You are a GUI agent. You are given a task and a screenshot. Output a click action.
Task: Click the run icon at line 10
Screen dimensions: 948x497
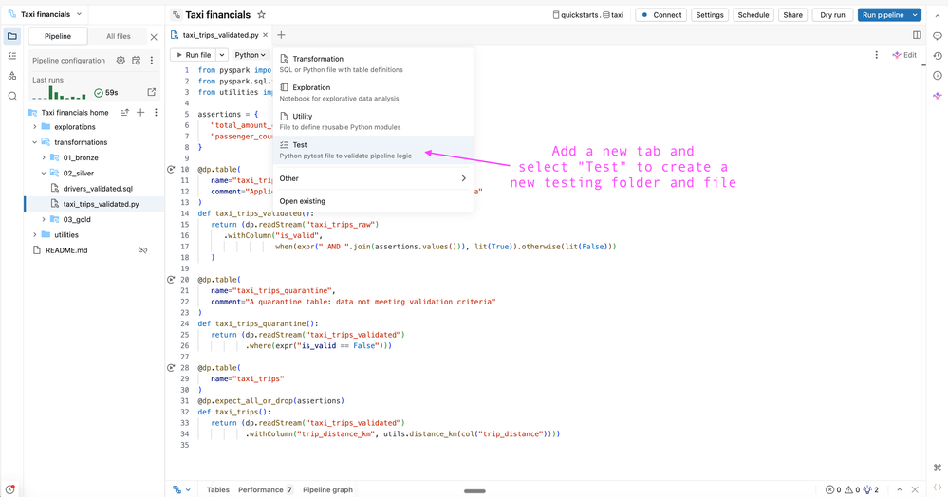tap(171, 169)
